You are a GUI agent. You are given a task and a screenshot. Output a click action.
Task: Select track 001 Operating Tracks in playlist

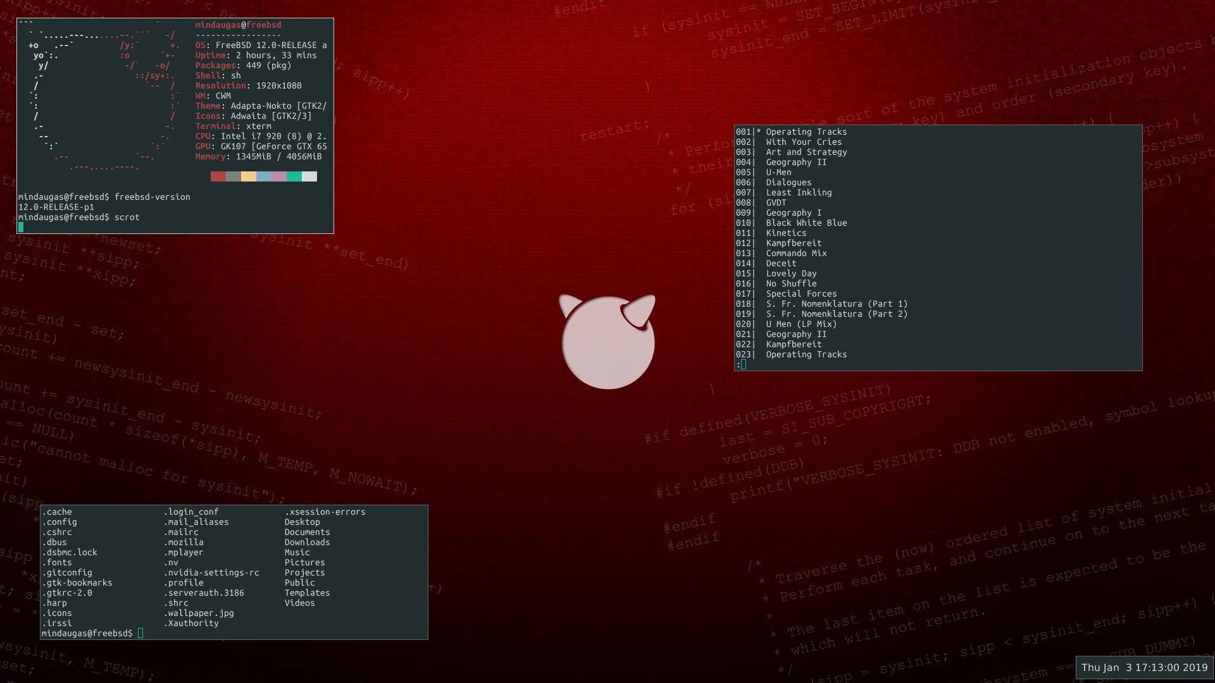click(791, 132)
